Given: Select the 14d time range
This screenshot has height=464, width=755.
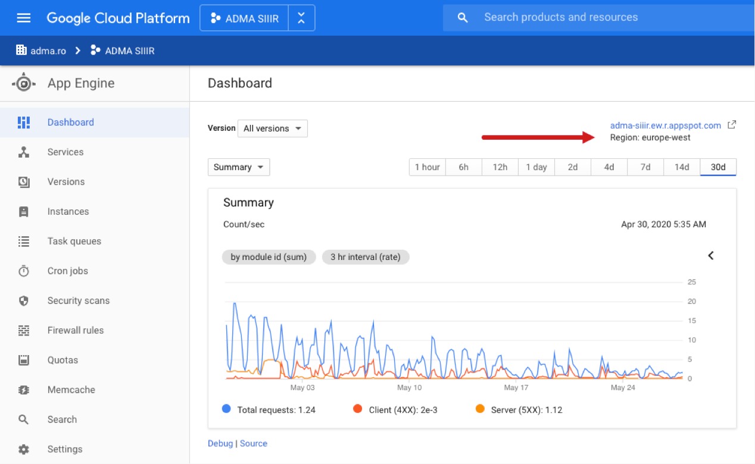Looking at the screenshot, I should coord(682,167).
